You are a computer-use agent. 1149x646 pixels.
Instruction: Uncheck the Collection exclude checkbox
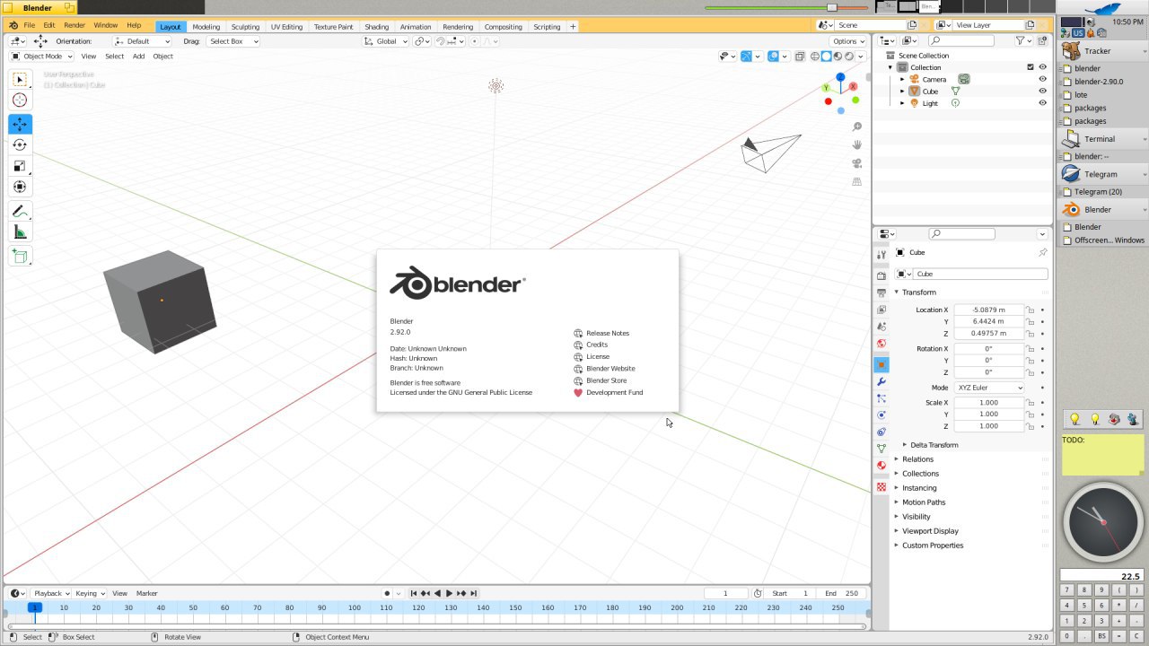(1031, 67)
